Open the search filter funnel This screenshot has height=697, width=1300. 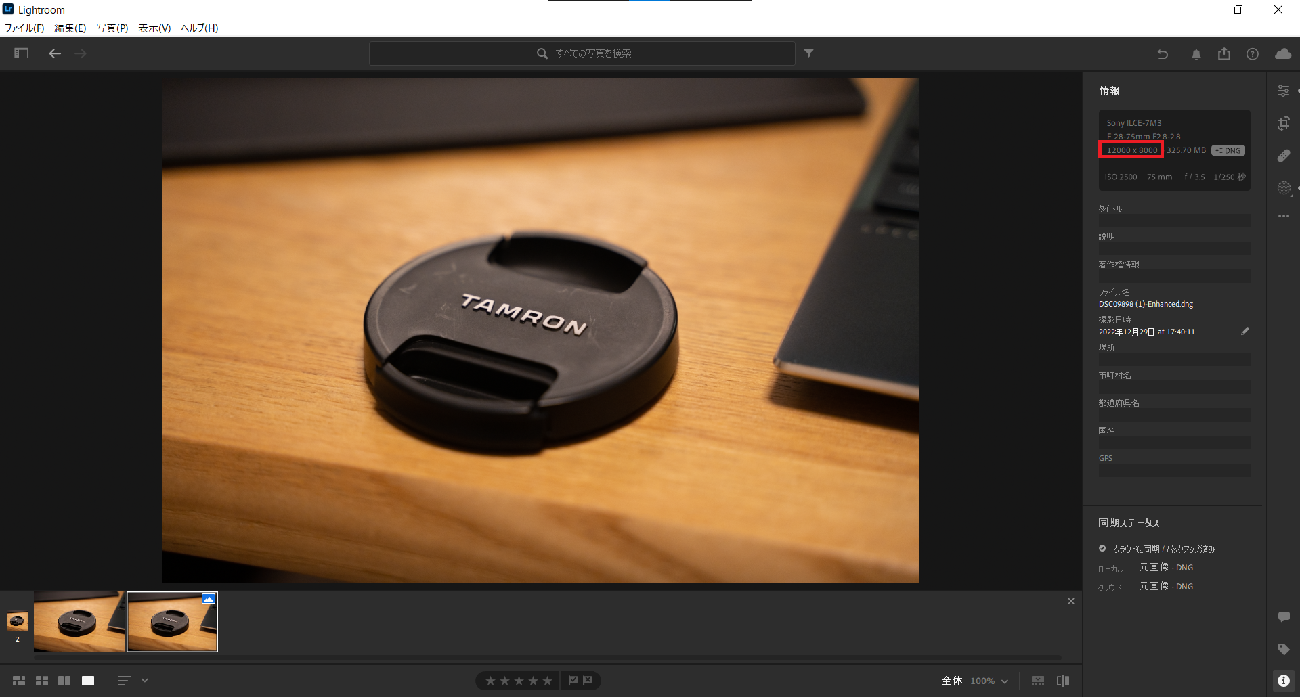tap(808, 53)
